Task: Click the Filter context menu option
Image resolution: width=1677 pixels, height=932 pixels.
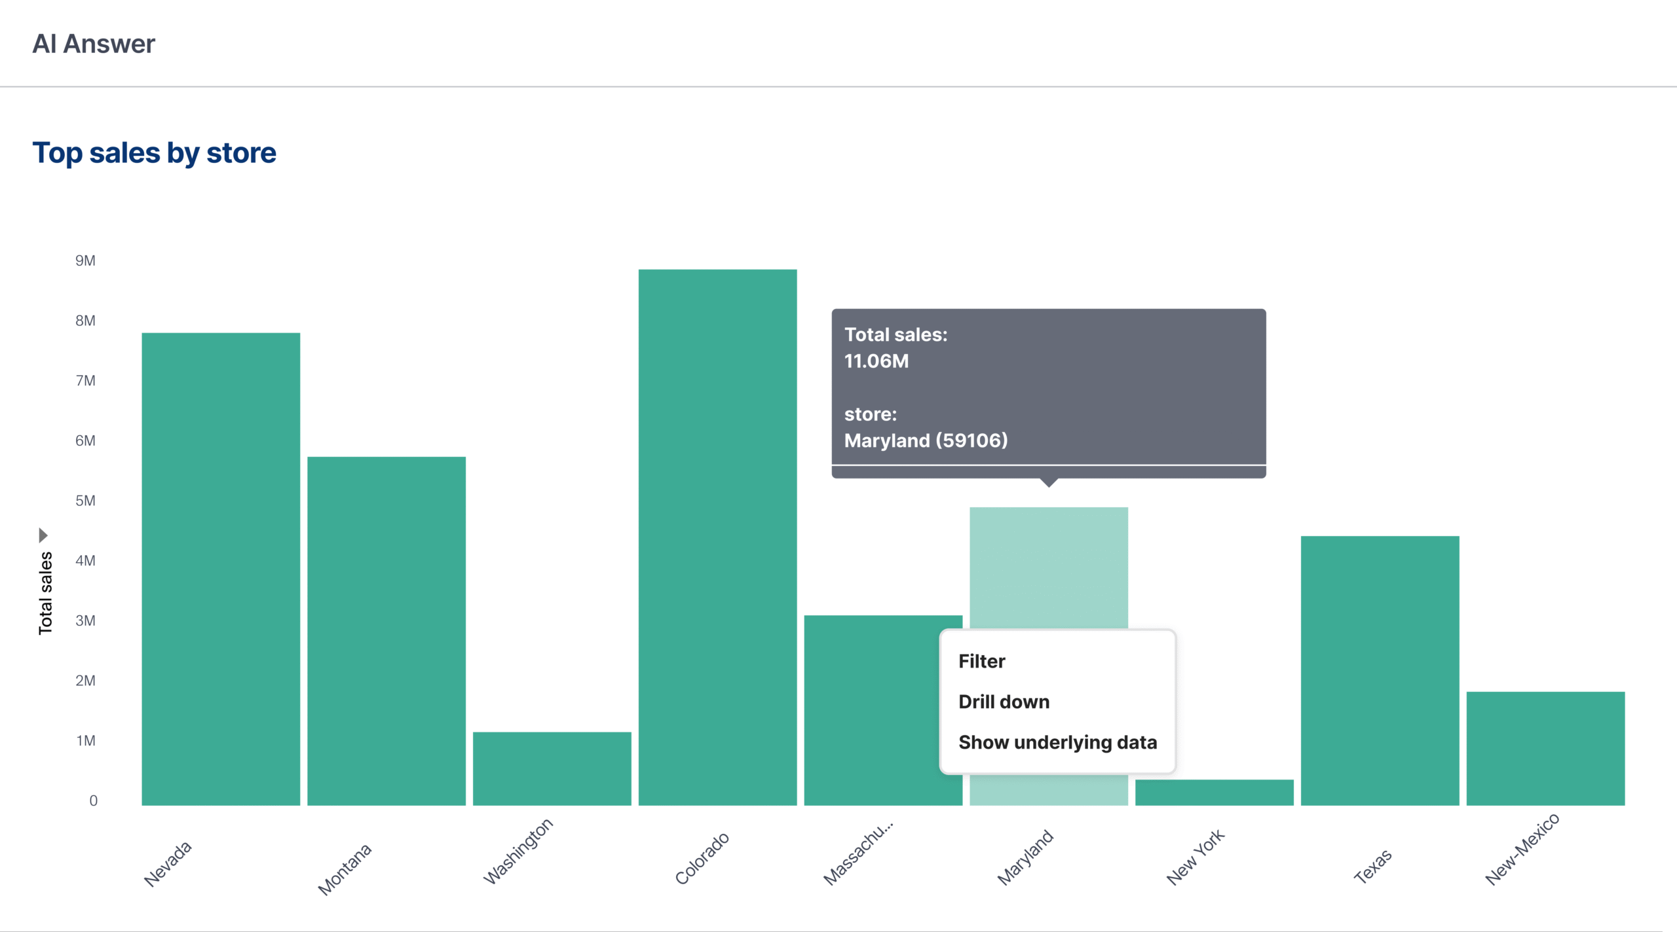Action: 981,661
